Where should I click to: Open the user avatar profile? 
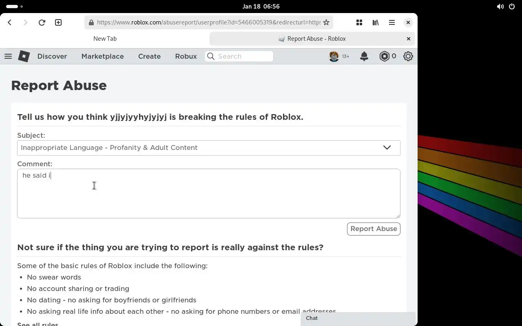click(334, 56)
